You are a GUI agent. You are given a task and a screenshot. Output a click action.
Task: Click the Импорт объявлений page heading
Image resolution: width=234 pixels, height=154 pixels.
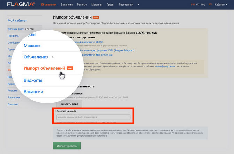coord(72,17)
